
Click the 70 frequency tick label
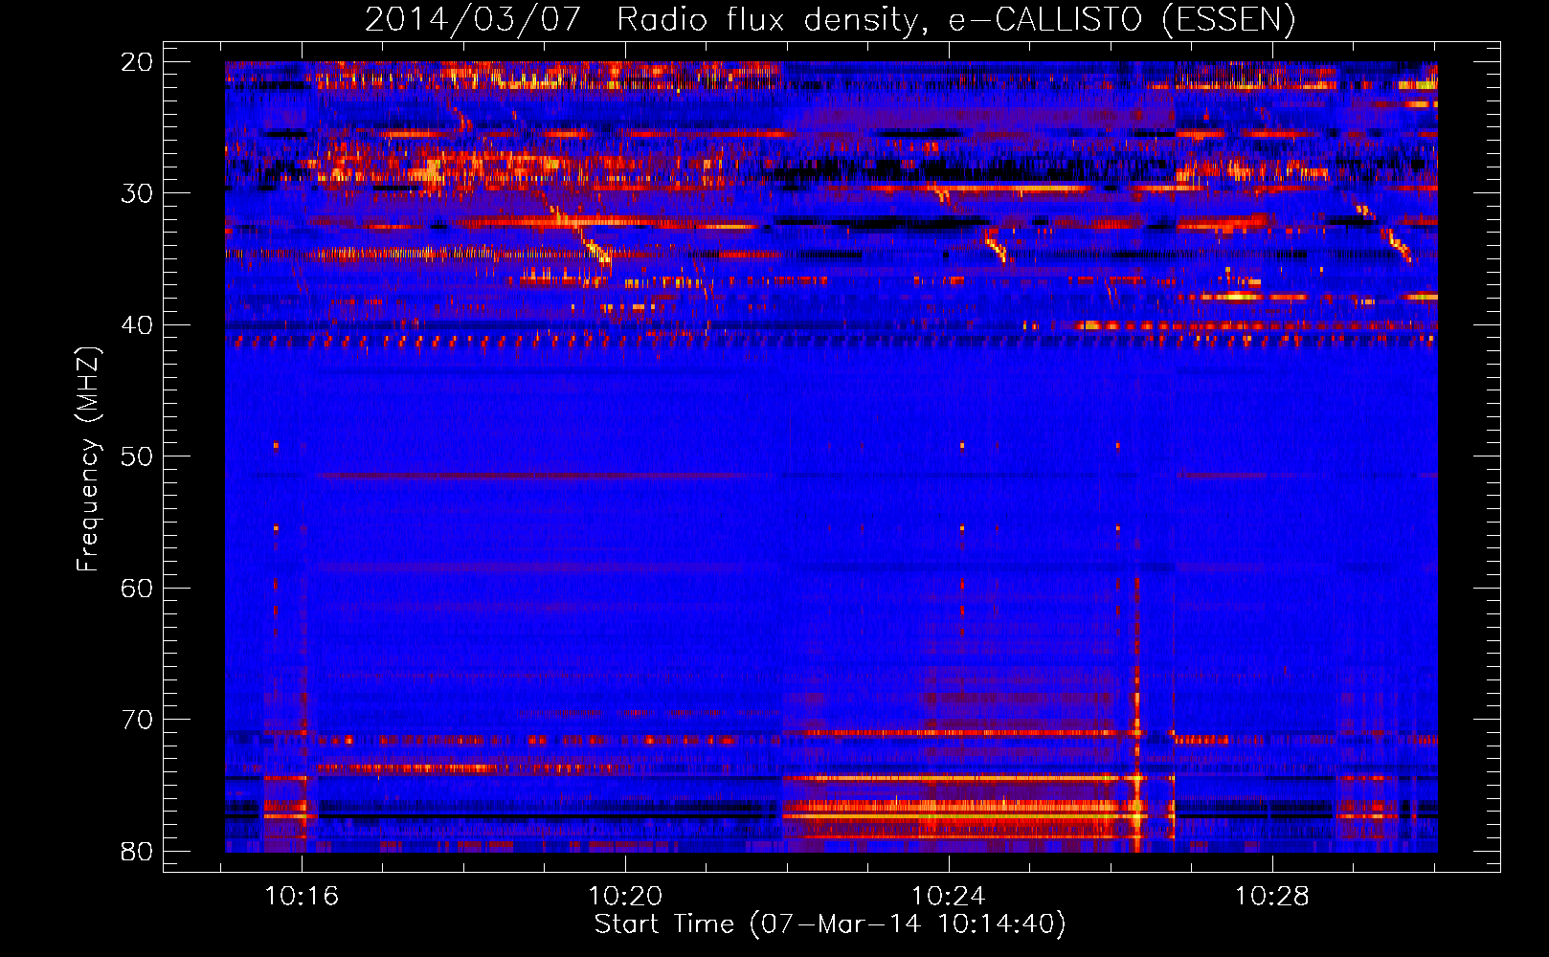tap(137, 720)
